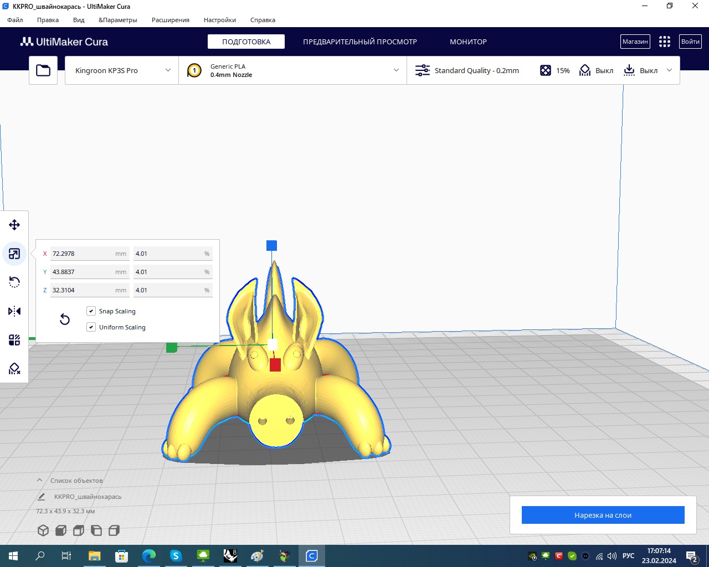The image size is (709, 567).
Task: Open Skype from the taskbar
Action: (x=176, y=556)
